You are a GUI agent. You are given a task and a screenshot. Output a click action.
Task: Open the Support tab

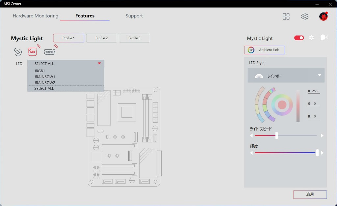click(134, 16)
